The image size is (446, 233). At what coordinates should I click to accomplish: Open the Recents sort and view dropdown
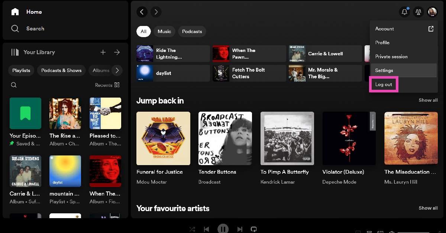coord(107,85)
